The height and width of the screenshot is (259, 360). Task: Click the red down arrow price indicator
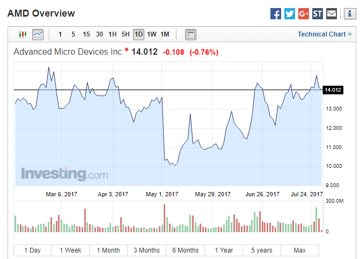coord(127,49)
